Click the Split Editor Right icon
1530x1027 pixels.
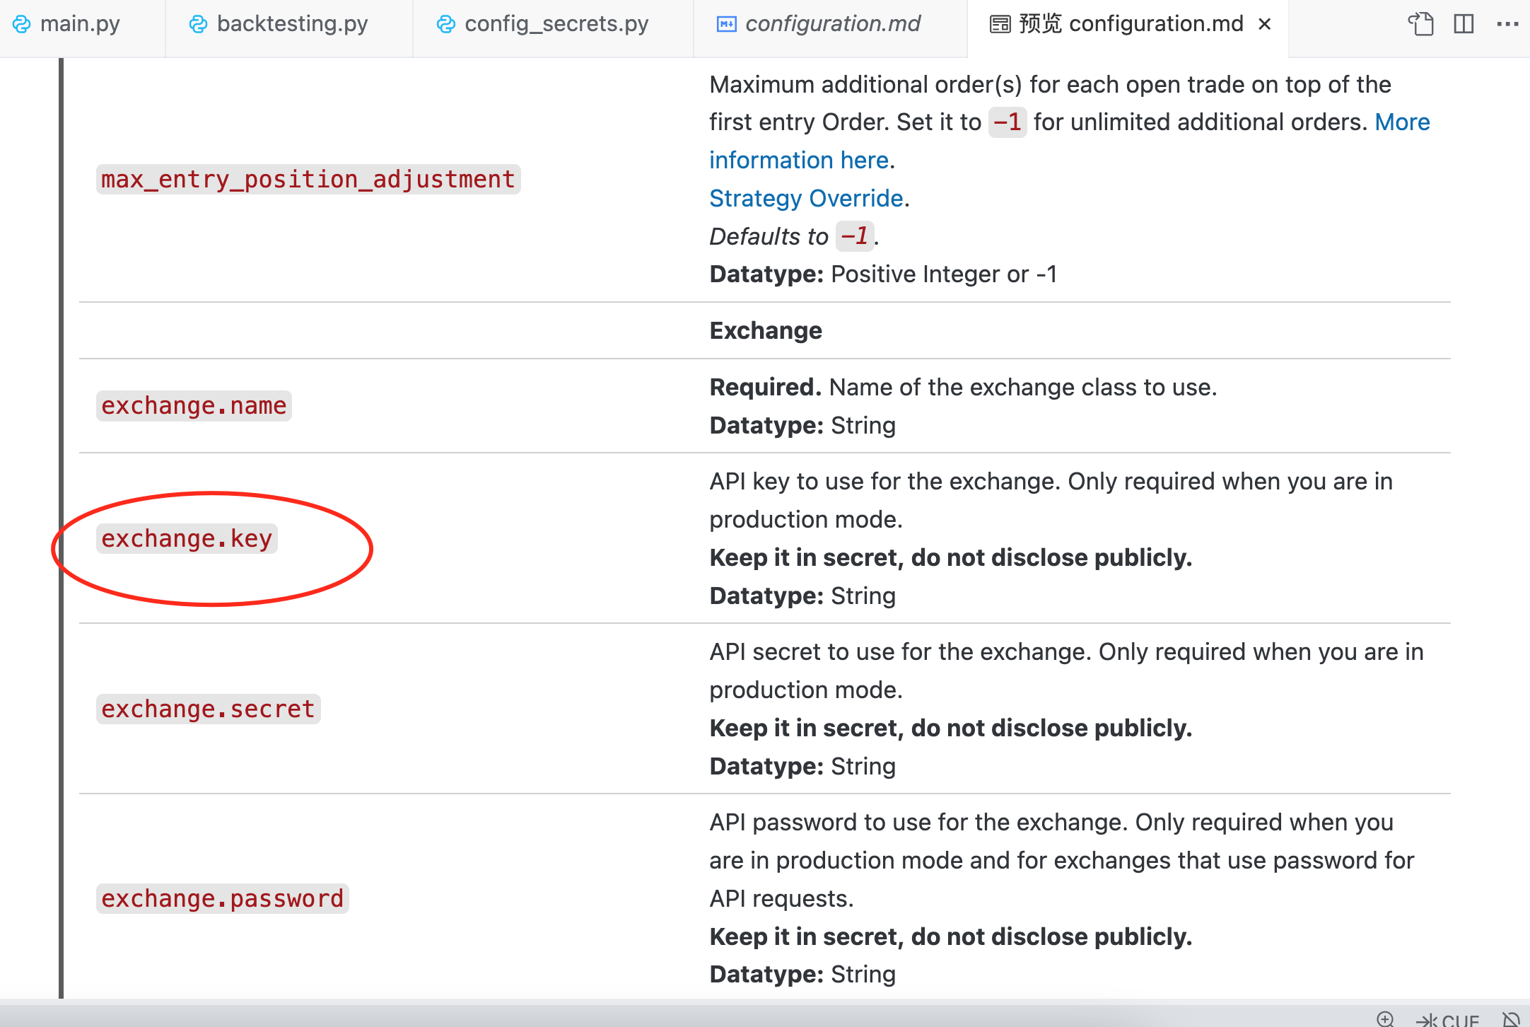1464,24
